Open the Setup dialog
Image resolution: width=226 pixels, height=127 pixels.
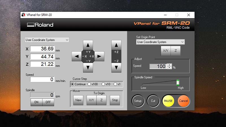click(x=138, y=101)
